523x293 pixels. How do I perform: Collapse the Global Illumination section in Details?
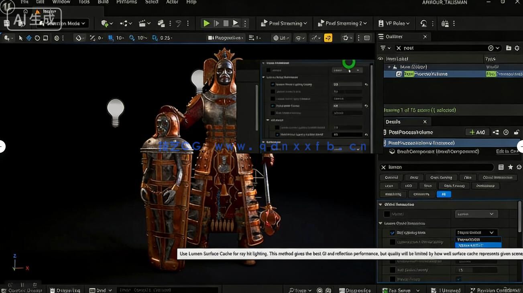pos(380,204)
